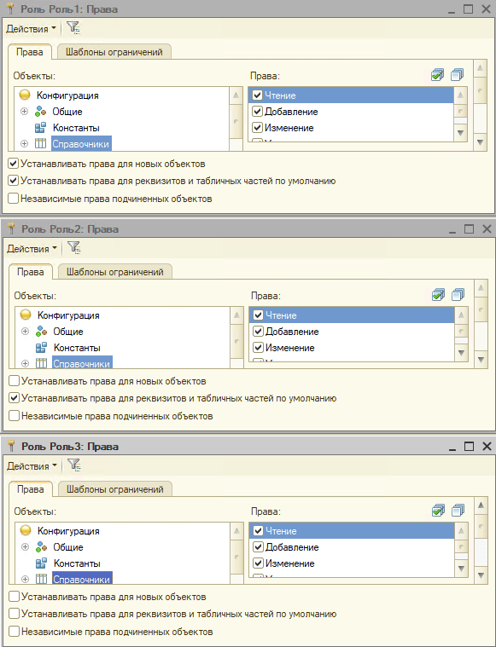This screenshot has width=496, height=647.
Task: Expand Общие node in Роль1 tree
Action: (x=25, y=112)
